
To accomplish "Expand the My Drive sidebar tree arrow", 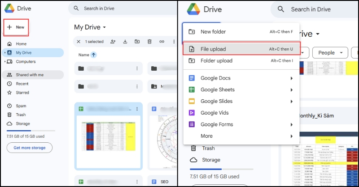I will 5,53.
